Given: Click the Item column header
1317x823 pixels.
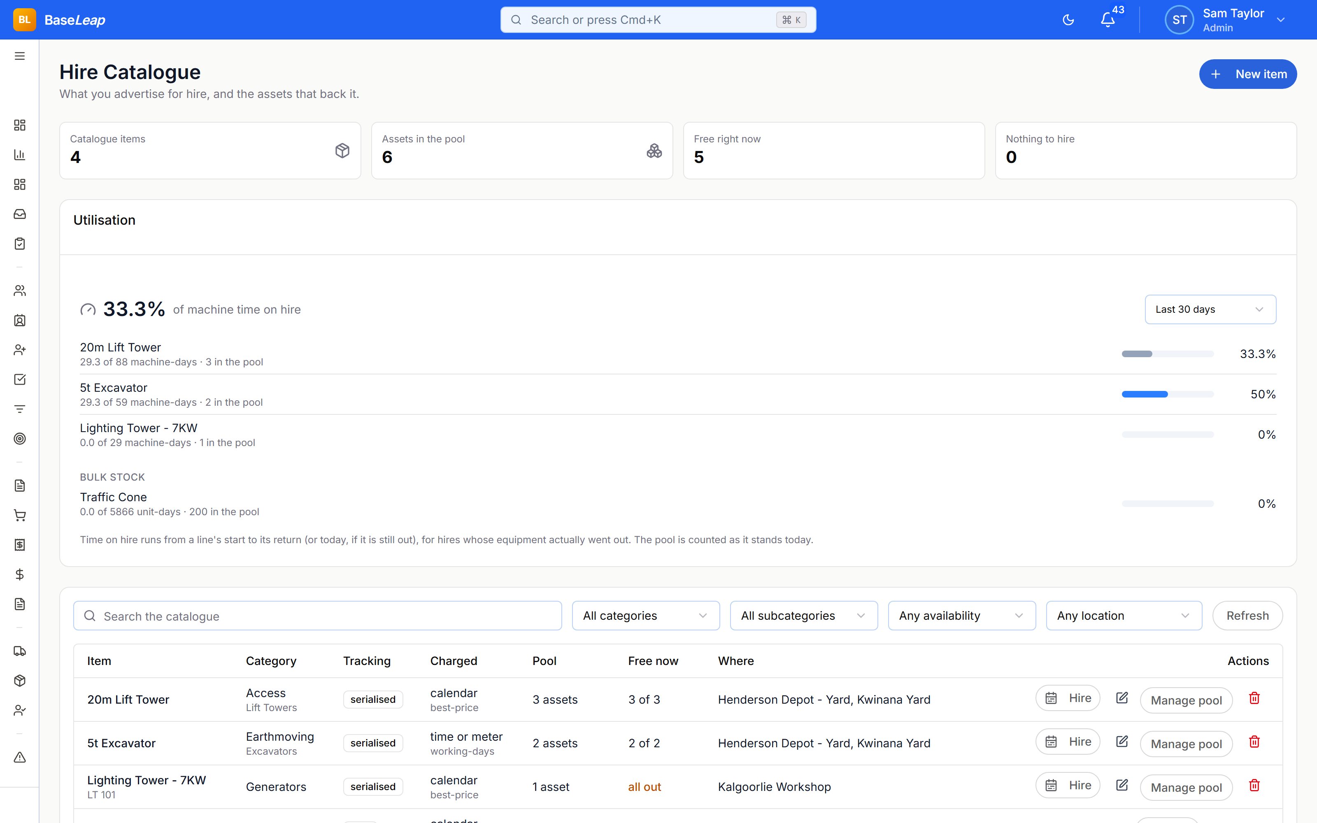Looking at the screenshot, I should tap(99, 661).
